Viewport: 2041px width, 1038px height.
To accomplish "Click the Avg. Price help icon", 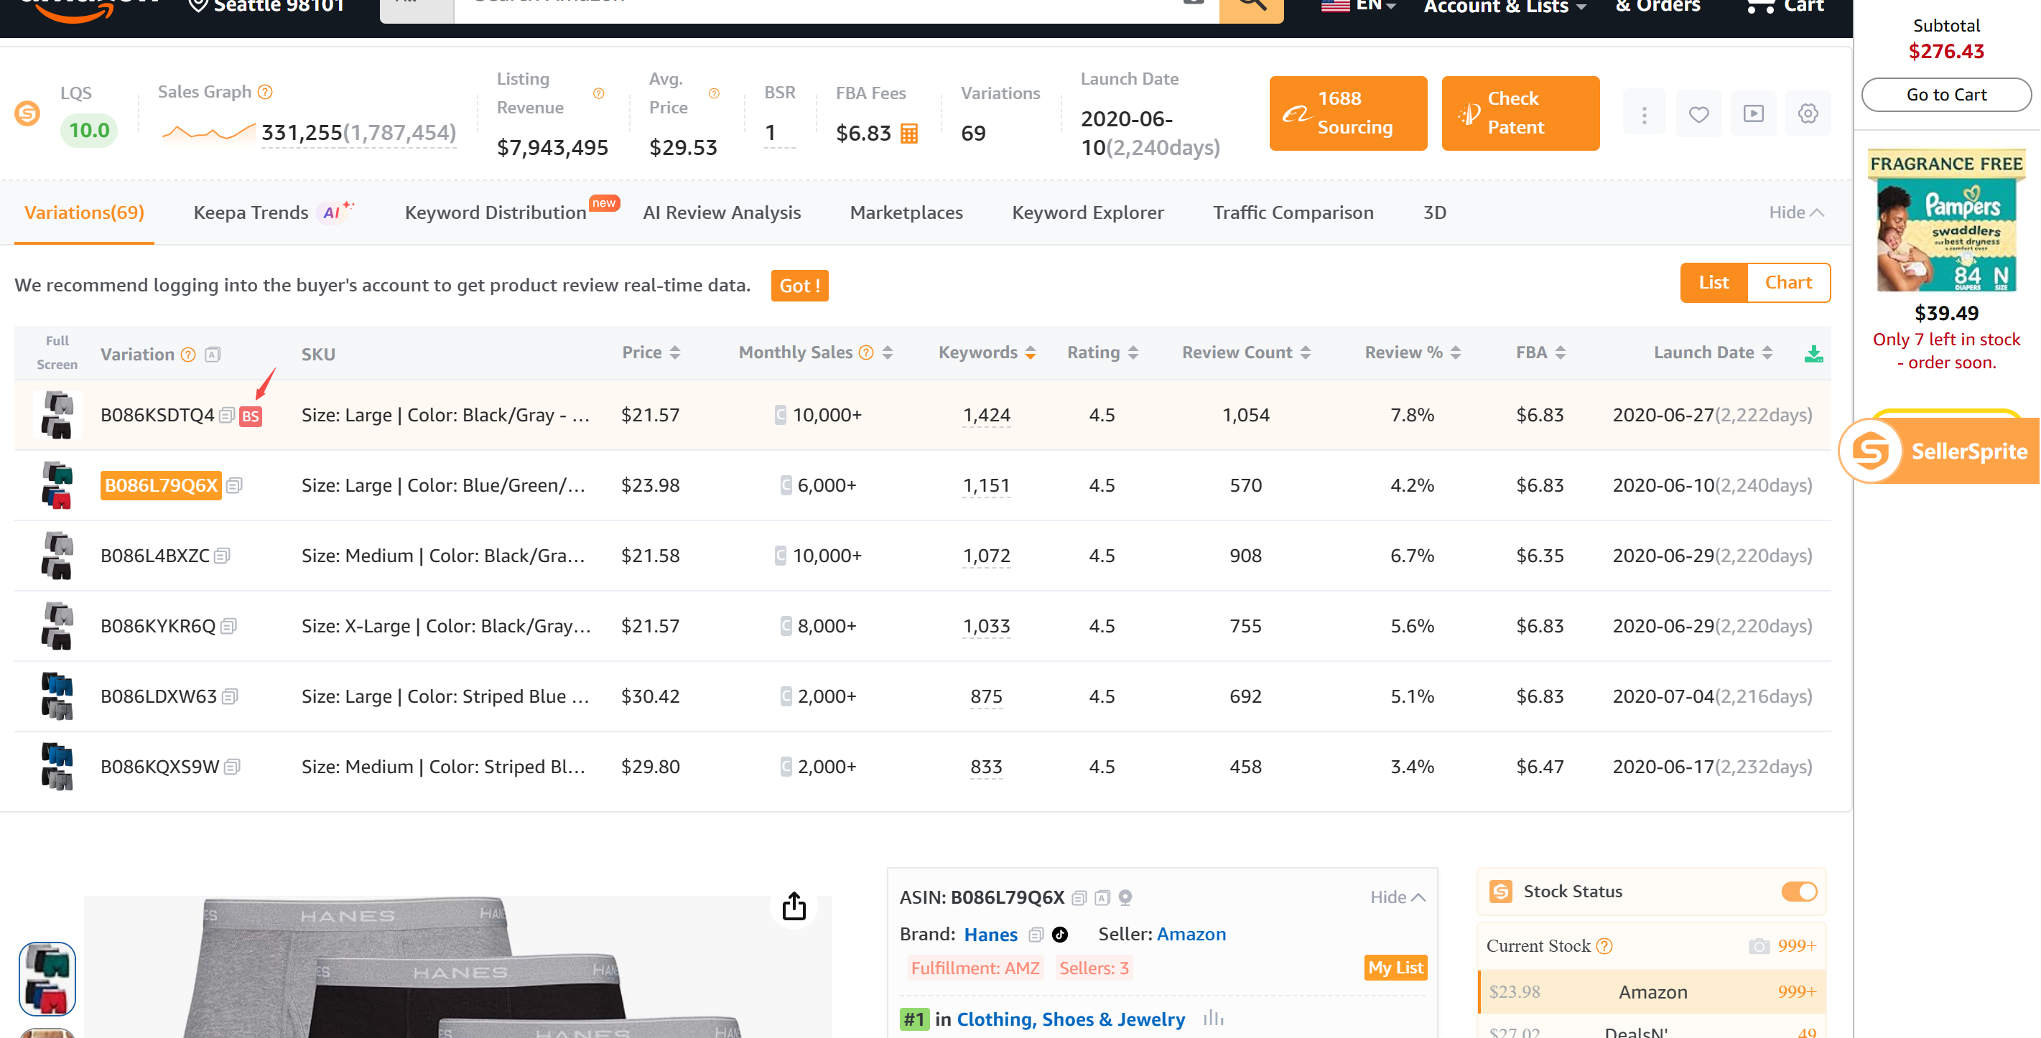I will pos(714,93).
